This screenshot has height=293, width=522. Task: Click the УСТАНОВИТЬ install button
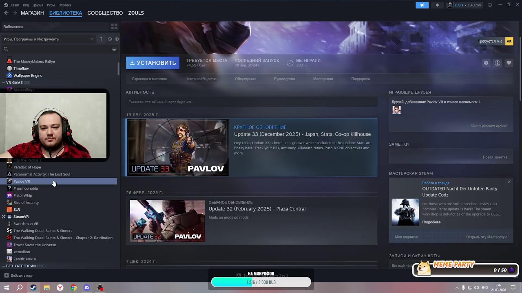tap(153, 63)
